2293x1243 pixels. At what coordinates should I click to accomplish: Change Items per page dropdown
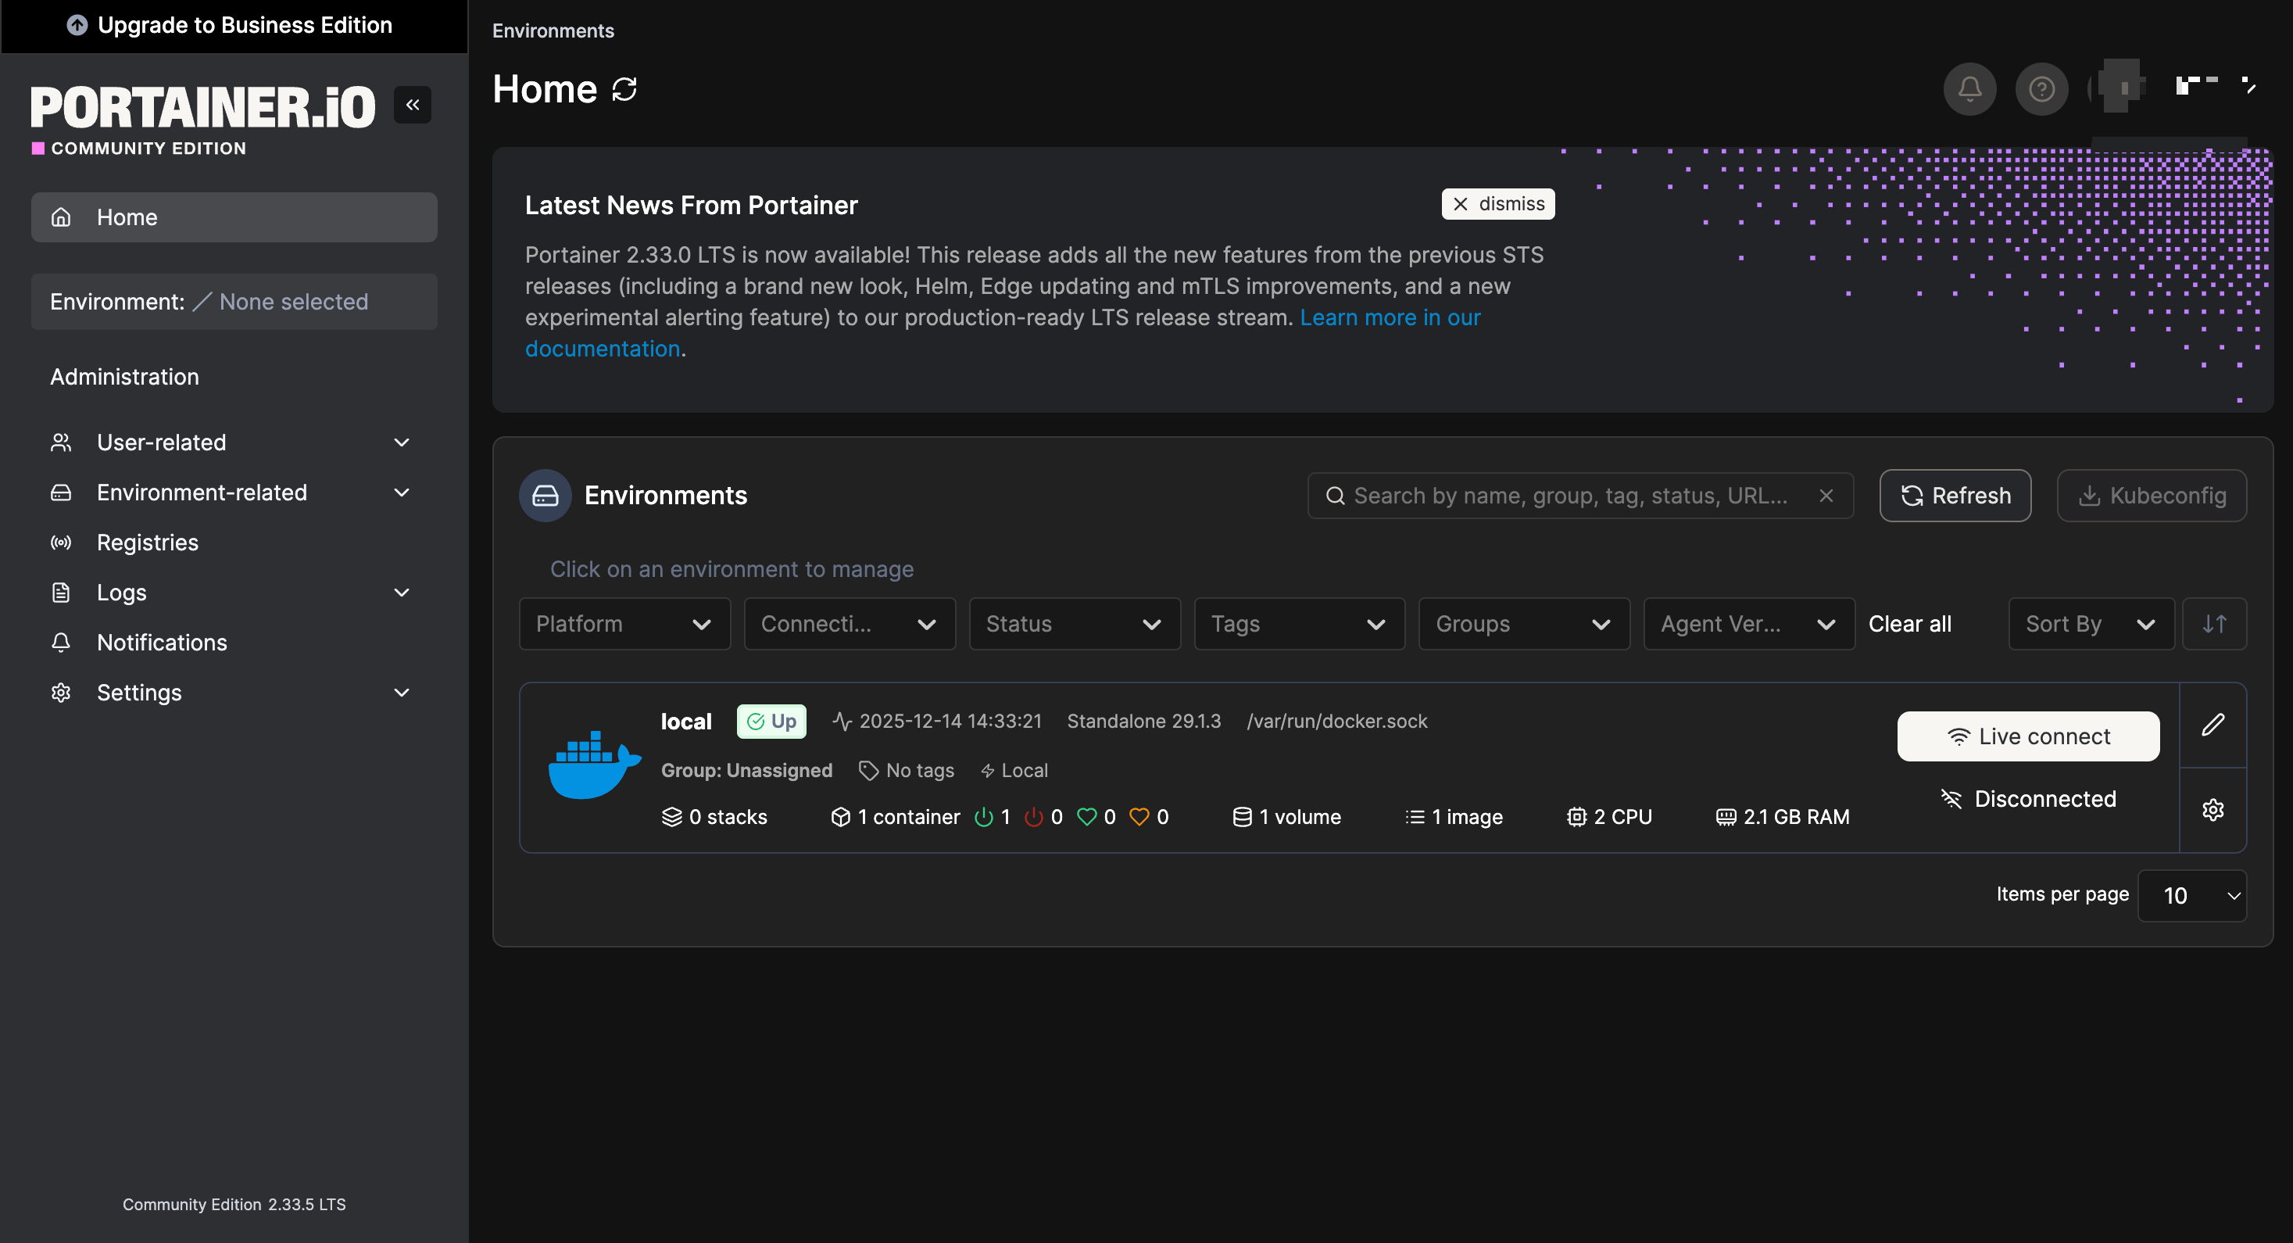[x=2191, y=896]
